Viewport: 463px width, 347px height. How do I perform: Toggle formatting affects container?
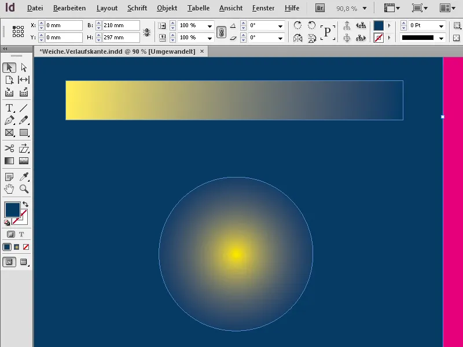11,234
